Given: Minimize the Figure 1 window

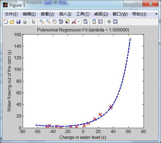Looking at the screenshot, I should (x=128, y=4).
